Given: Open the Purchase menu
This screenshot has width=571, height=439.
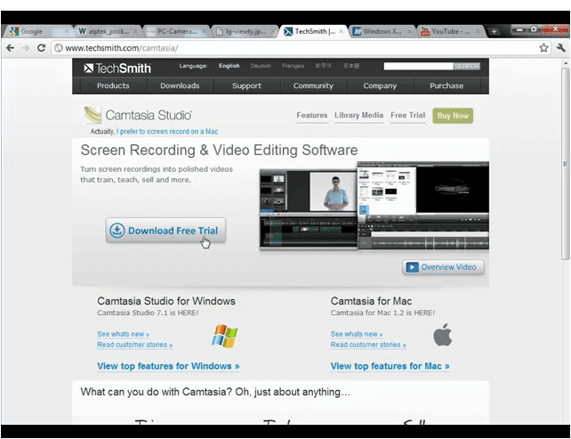Looking at the screenshot, I should pos(446,85).
